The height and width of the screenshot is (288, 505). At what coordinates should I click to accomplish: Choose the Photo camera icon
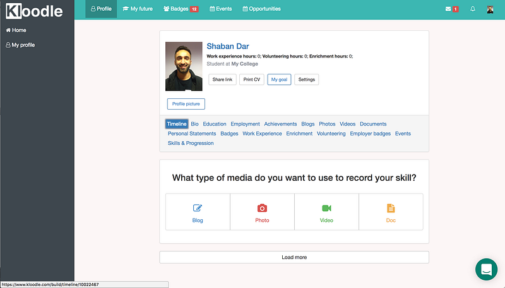click(x=262, y=208)
